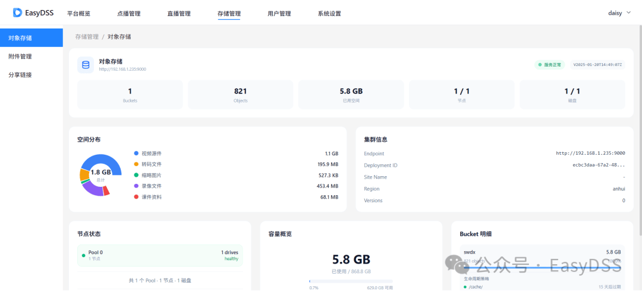Click the 629.0 GB 可用 label

point(380,287)
